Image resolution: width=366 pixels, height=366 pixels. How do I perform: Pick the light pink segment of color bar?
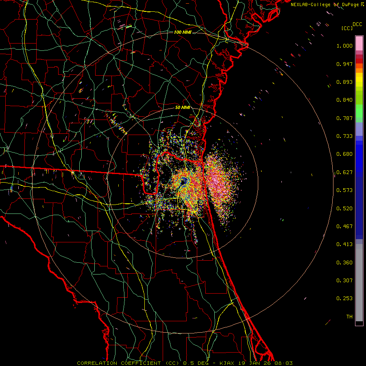pyautogui.click(x=359, y=44)
